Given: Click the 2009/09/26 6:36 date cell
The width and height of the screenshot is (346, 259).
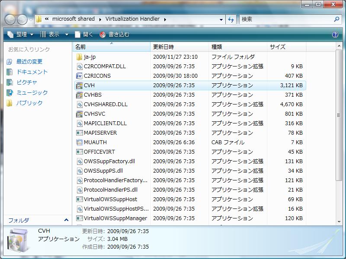Looking at the screenshot, I should point(174,142).
